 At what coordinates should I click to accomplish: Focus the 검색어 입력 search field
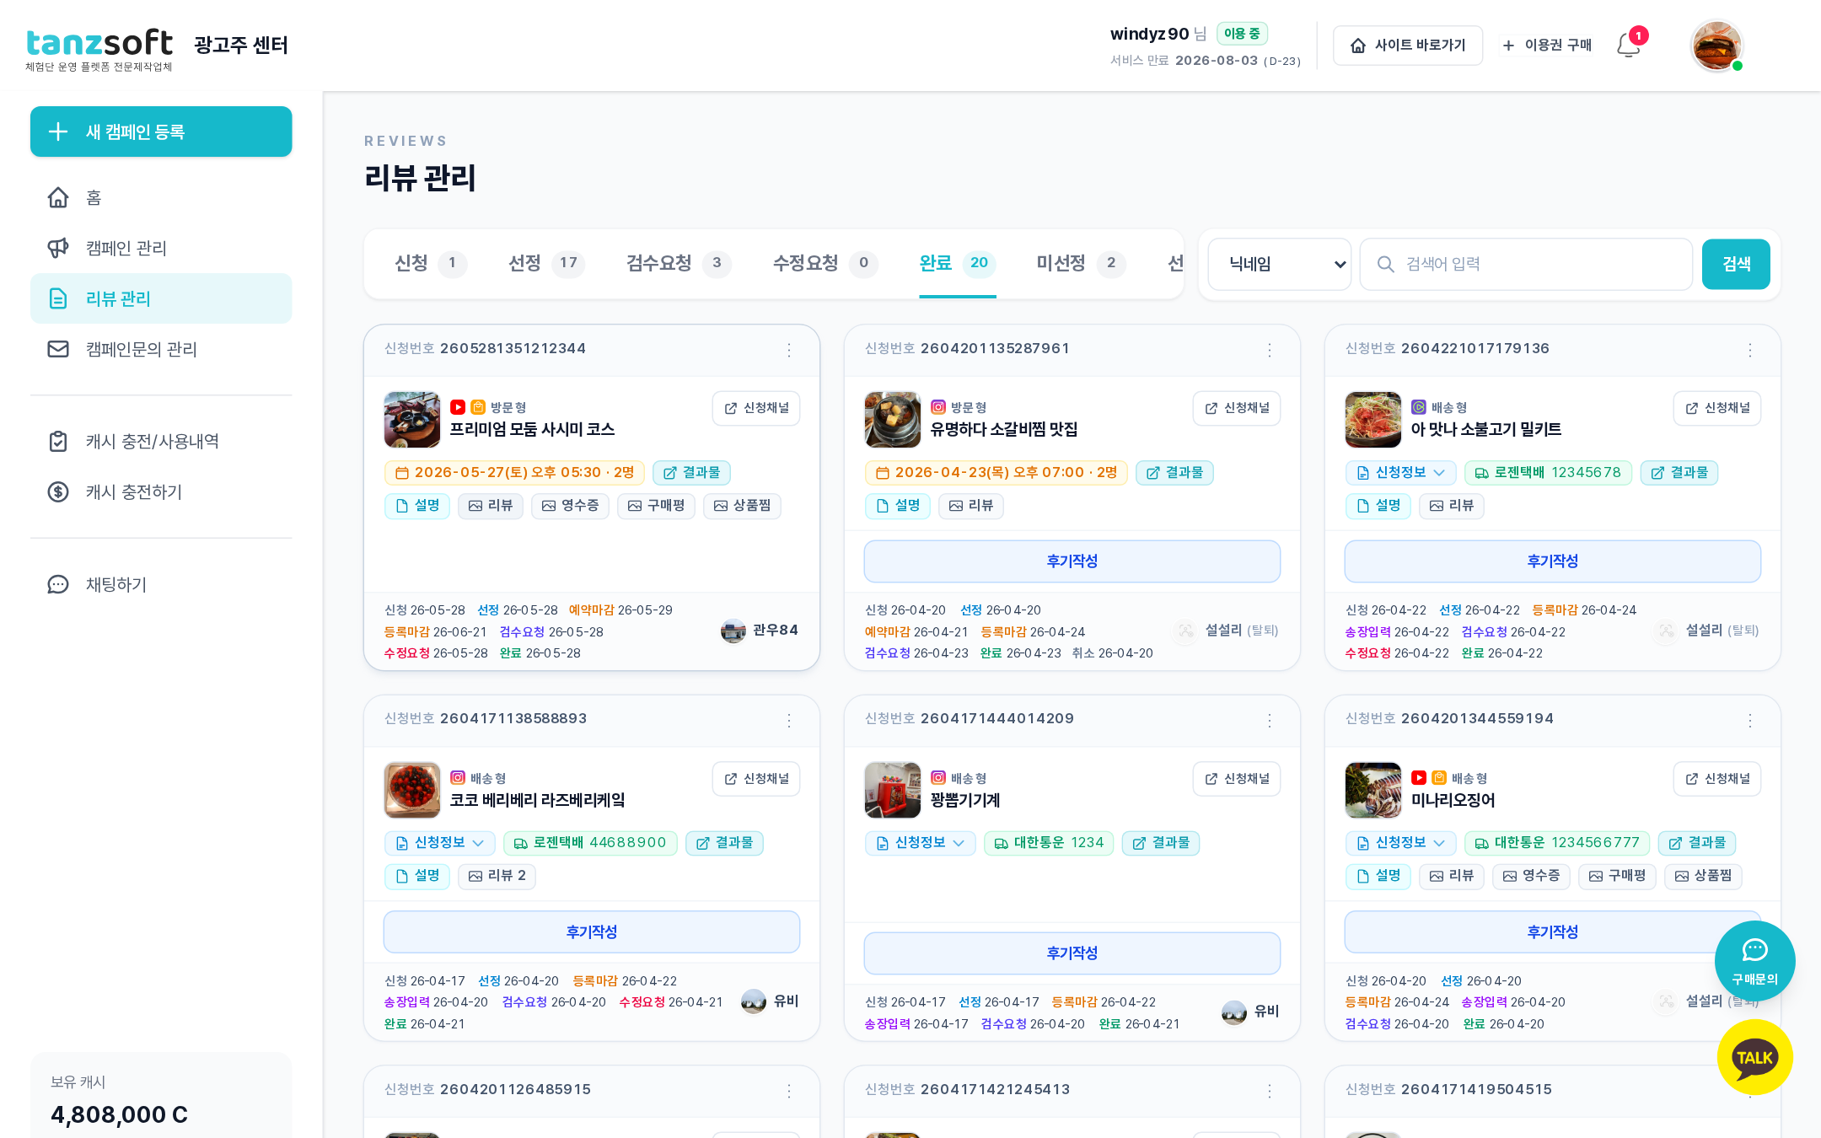coord(1525,264)
